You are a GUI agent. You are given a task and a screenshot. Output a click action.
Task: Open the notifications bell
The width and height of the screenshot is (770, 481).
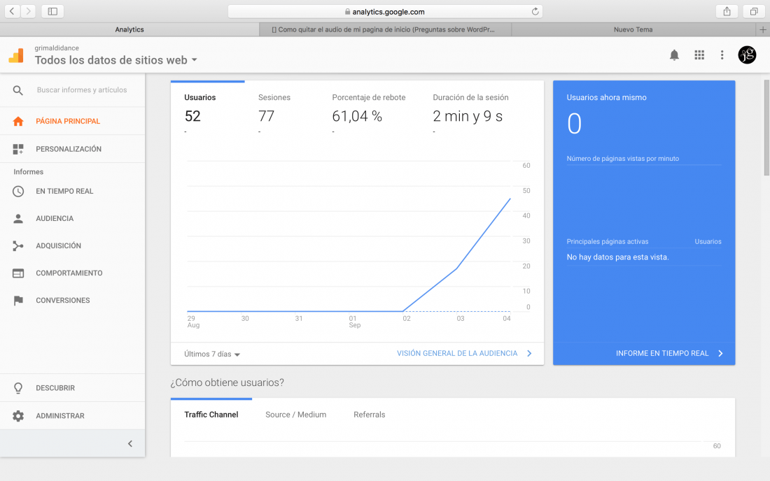tap(674, 55)
